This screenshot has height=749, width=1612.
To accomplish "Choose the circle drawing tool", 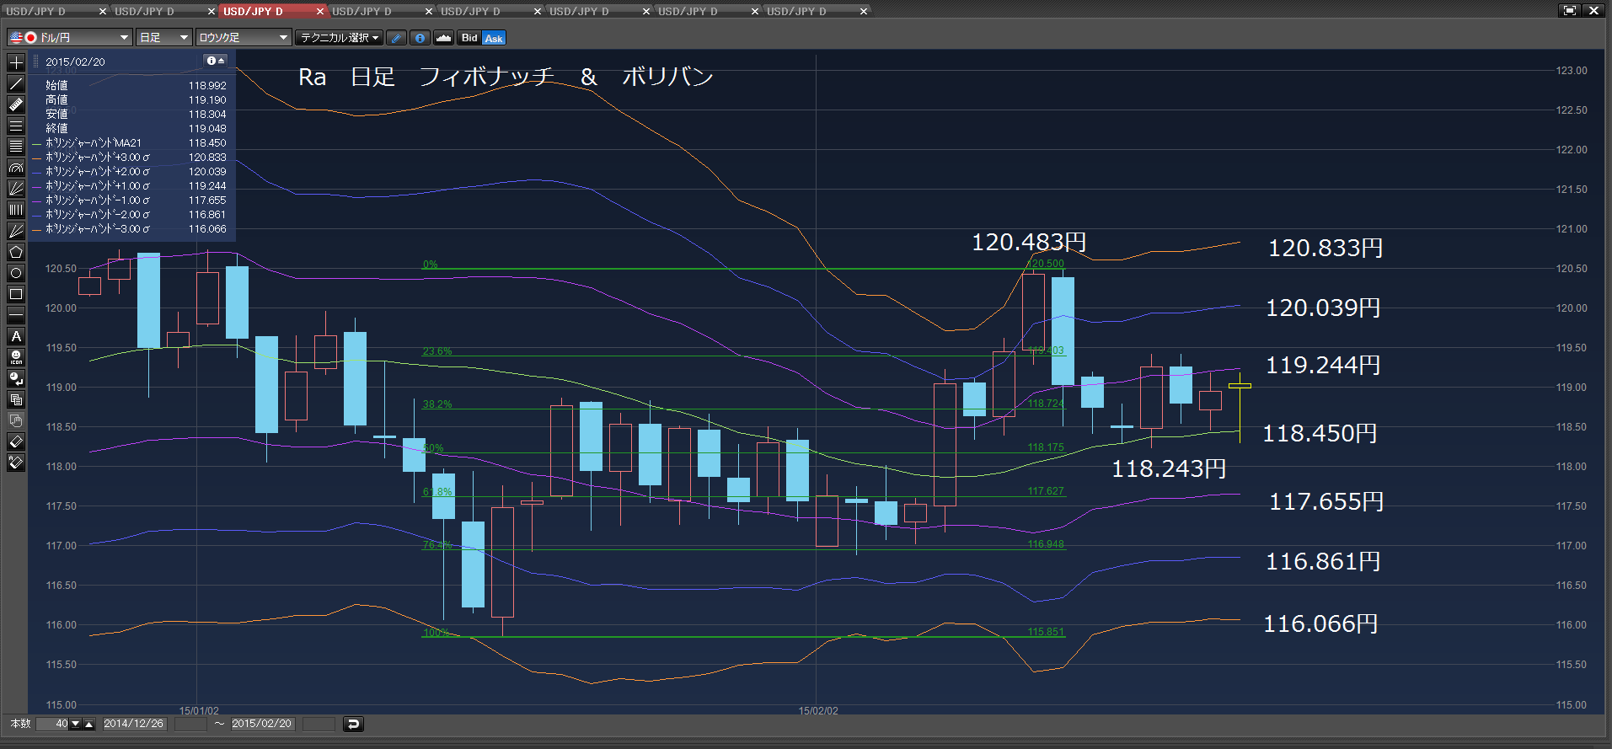I will point(16,273).
